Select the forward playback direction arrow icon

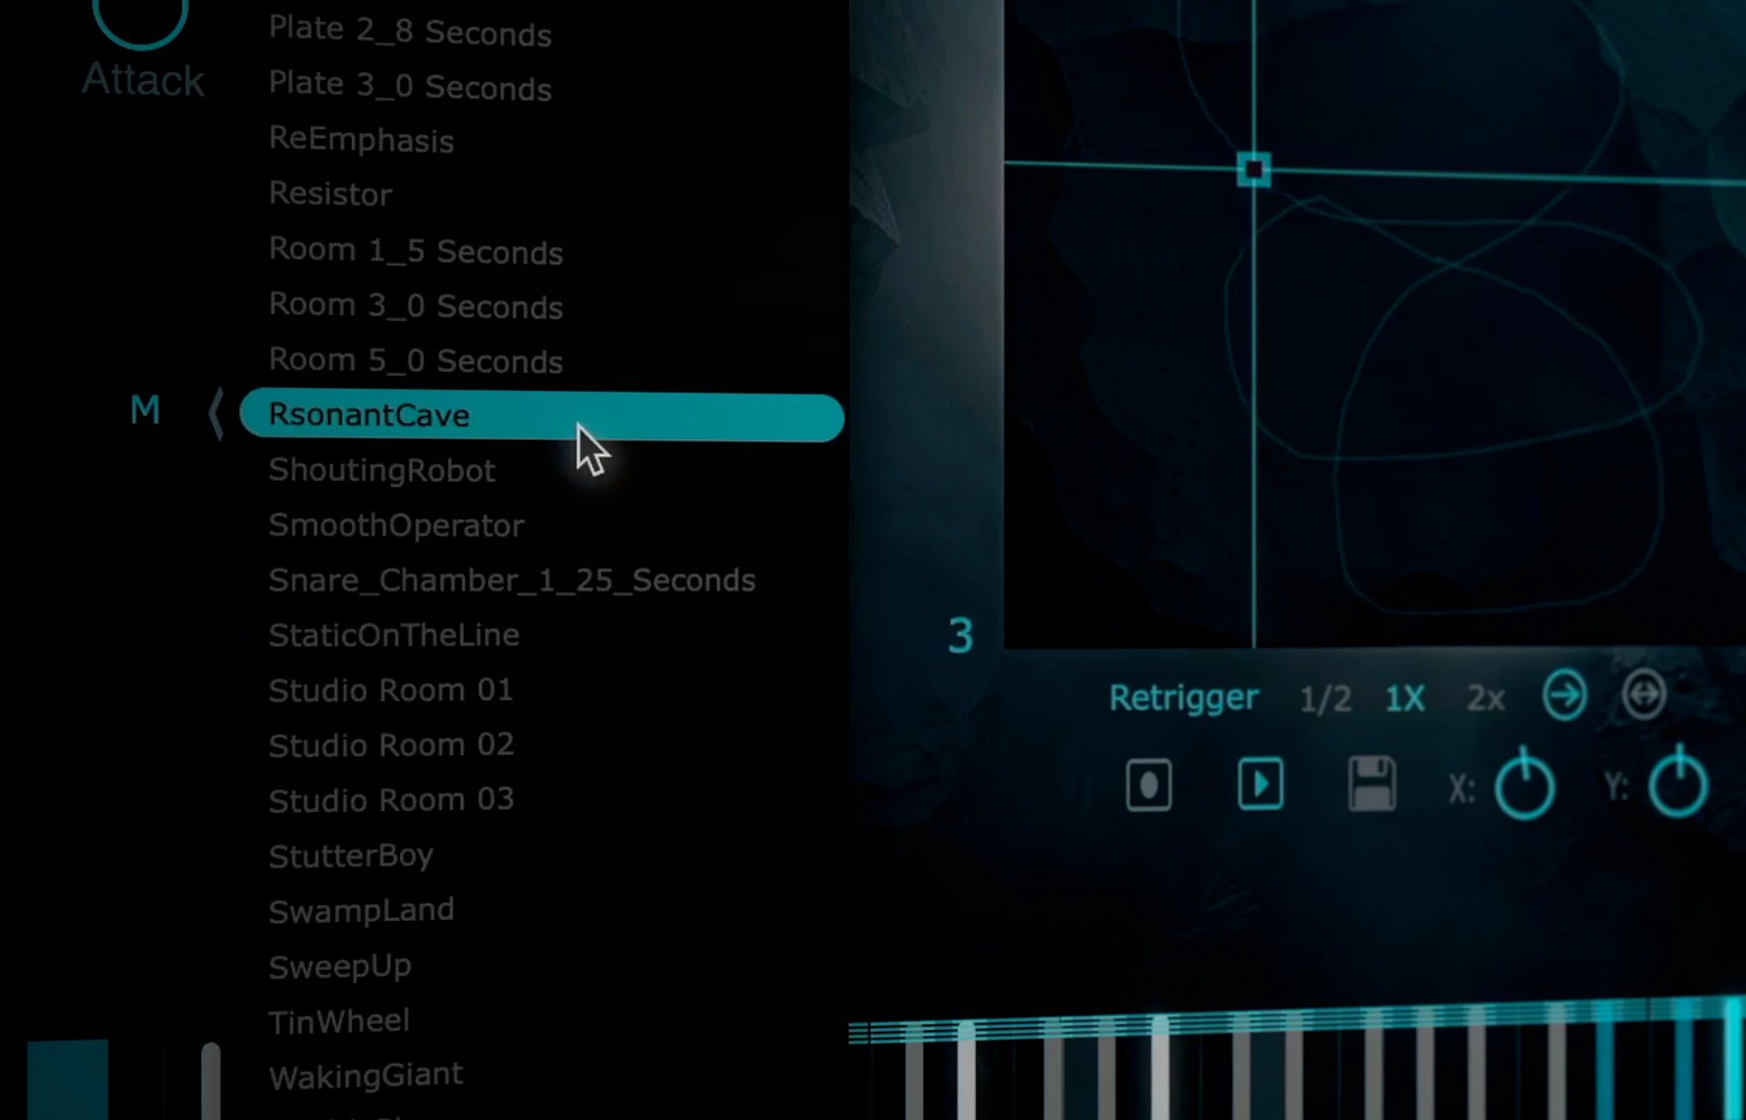click(x=1564, y=695)
